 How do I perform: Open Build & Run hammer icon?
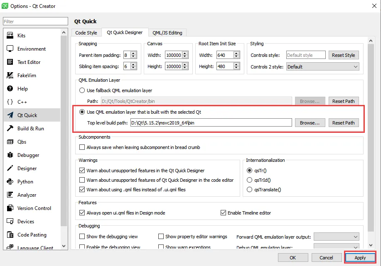pyautogui.click(x=10, y=128)
